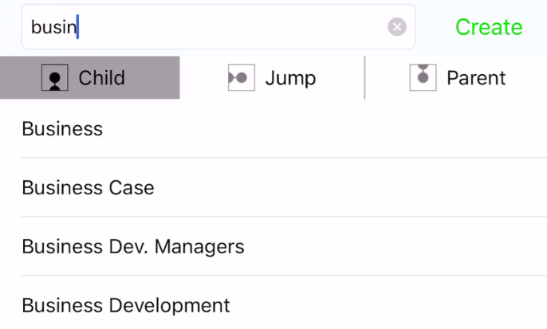This screenshot has width=547, height=329.
Task: Click the typed "busin" text in search field
Action: [53, 27]
